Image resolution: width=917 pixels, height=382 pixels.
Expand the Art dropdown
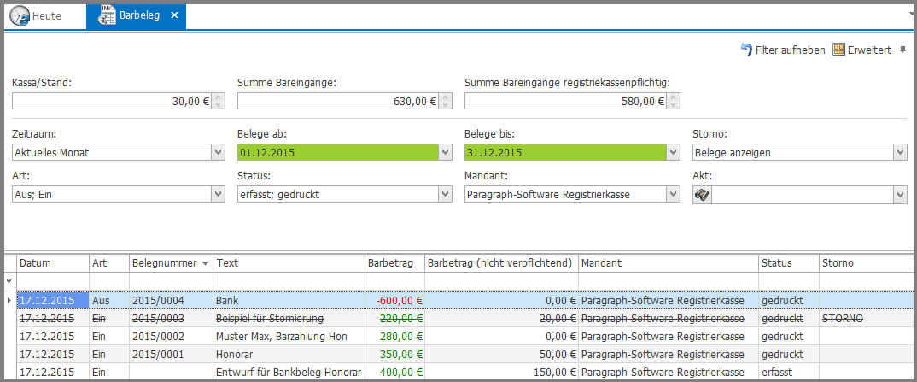coord(218,194)
